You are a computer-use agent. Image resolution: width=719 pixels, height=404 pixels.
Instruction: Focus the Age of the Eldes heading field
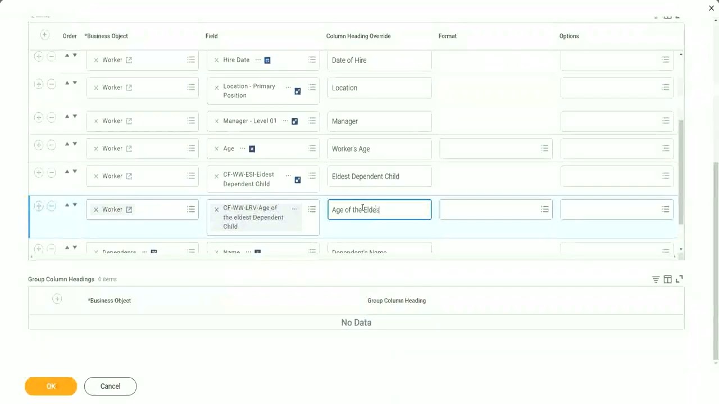[380, 210]
